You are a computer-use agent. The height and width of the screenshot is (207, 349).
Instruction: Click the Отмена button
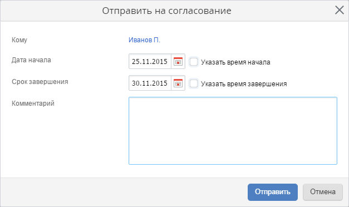(x=323, y=192)
